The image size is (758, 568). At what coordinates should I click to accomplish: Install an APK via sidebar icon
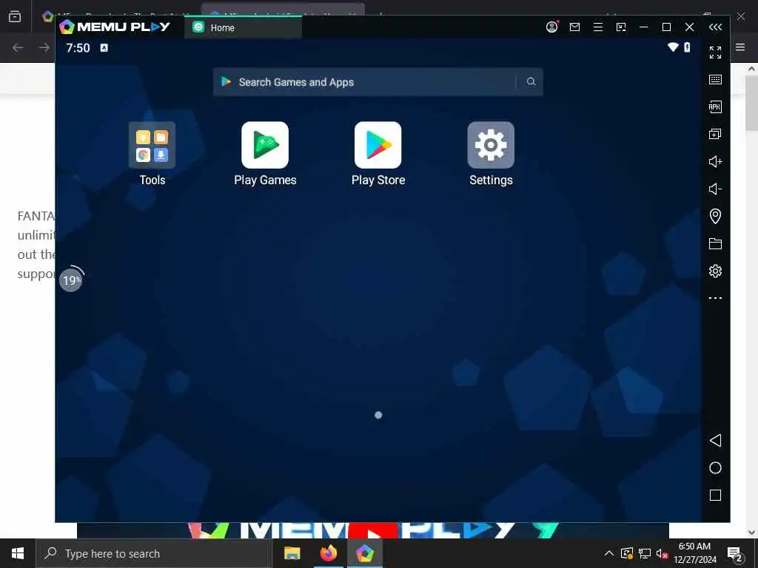716,106
